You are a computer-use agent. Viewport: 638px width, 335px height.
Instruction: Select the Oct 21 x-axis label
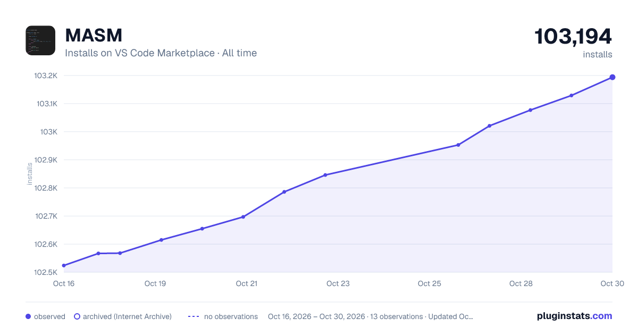pyautogui.click(x=247, y=283)
